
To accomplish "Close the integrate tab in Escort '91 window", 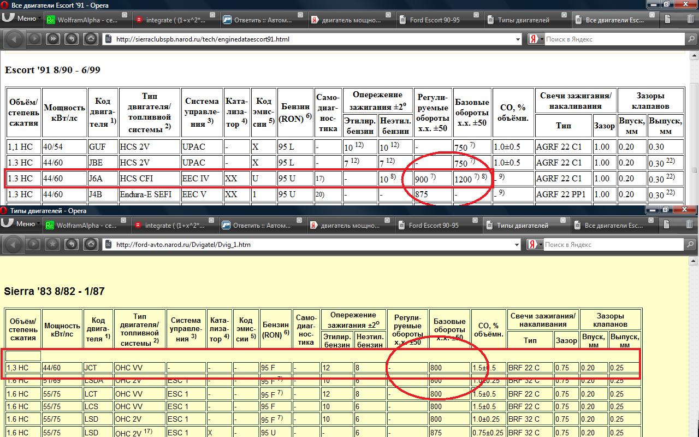I will [212, 16].
